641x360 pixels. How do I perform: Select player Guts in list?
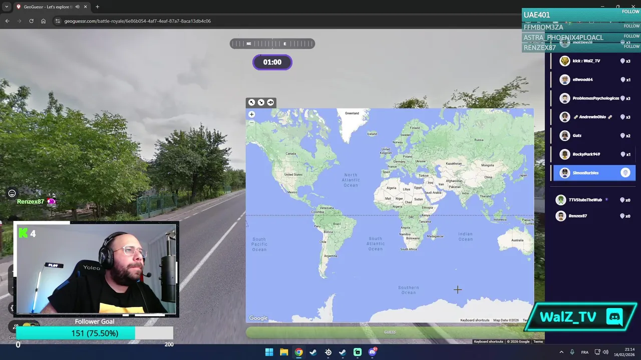(595, 135)
